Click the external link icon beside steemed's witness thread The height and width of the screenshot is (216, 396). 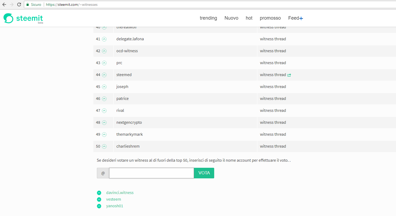pos(289,75)
